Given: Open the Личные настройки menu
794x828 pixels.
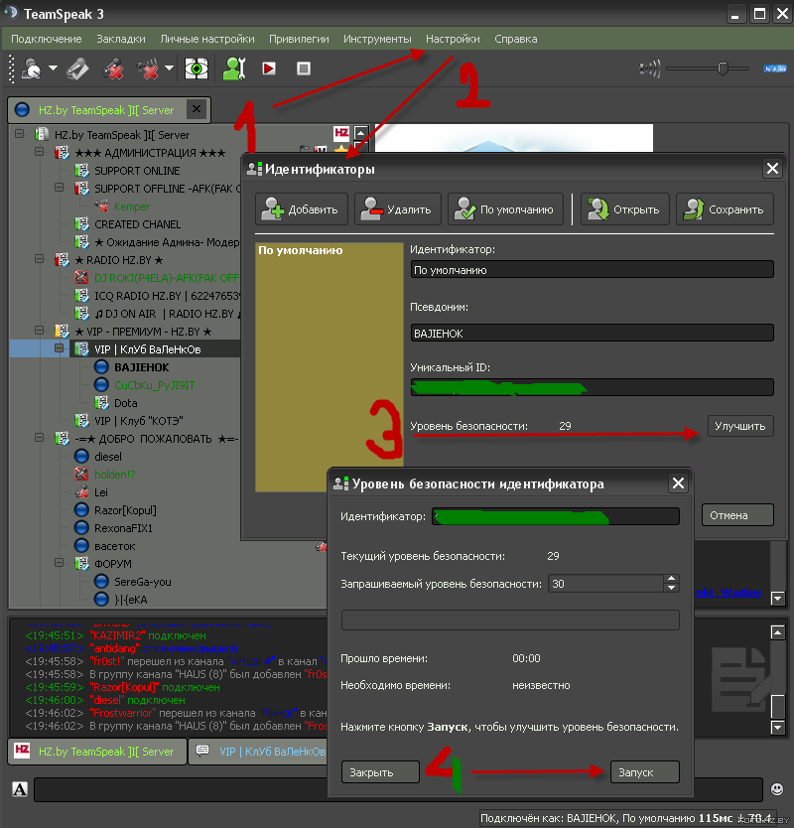Looking at the screenshot, I should (207, 39).
